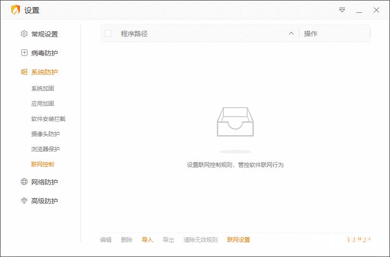The height and width of the screenshot is (257, 390).
Task: Open 摄像头防护 settings
Action: click(x=45, y=134)
